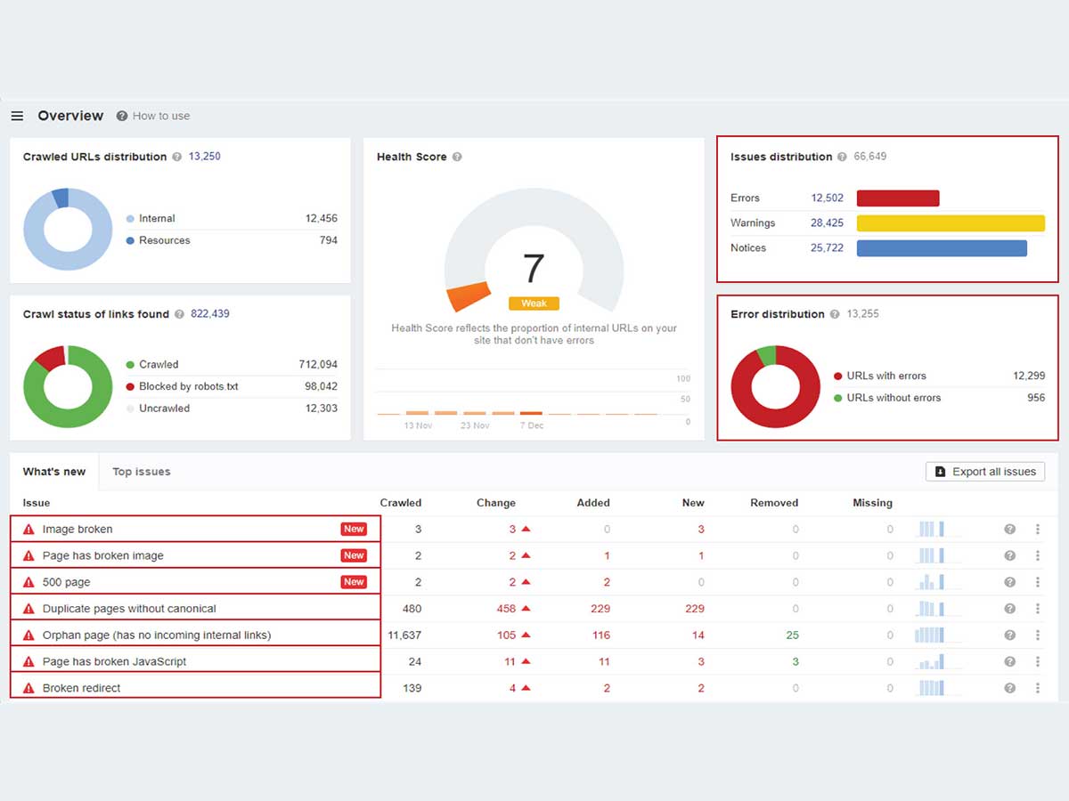The height and width of the screenshot is (801, 1069).
Task: Open three-dot menu for 500 page row
Action: coord(1038,582)
